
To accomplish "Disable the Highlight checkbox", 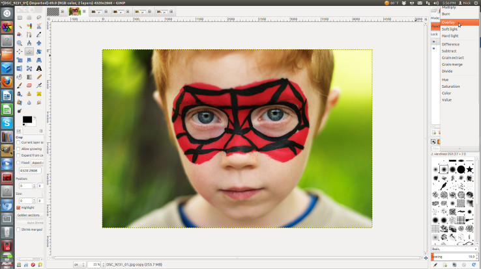I will [x=18, y=207].
